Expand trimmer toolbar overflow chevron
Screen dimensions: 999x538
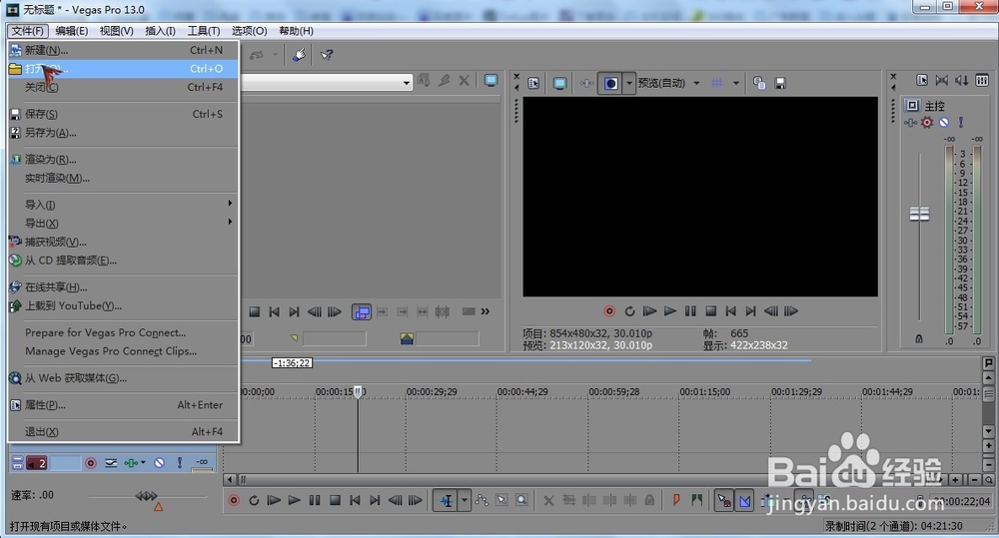pyautogui.click(x=486, y=312)
